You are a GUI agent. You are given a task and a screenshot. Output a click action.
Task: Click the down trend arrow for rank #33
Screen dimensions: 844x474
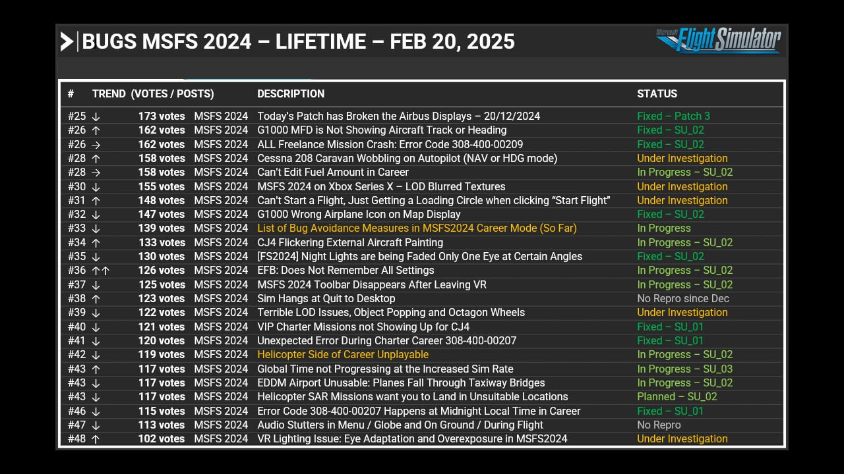point(96,228)
